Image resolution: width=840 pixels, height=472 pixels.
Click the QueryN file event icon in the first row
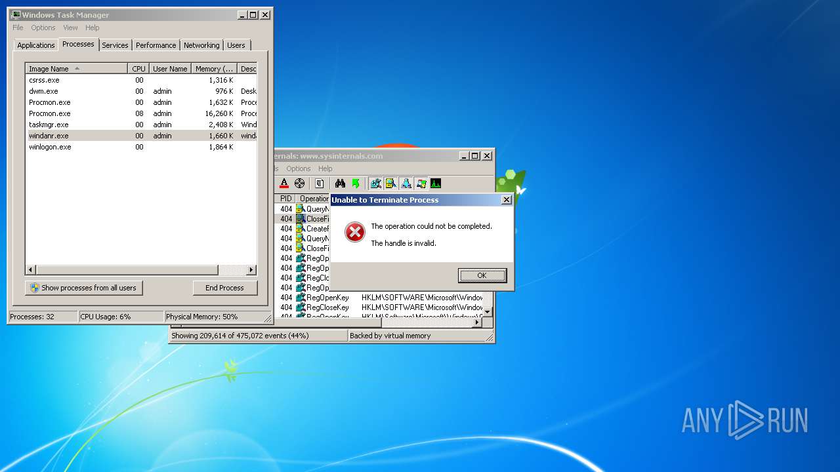pyautogui.click(x=301, y=209)
